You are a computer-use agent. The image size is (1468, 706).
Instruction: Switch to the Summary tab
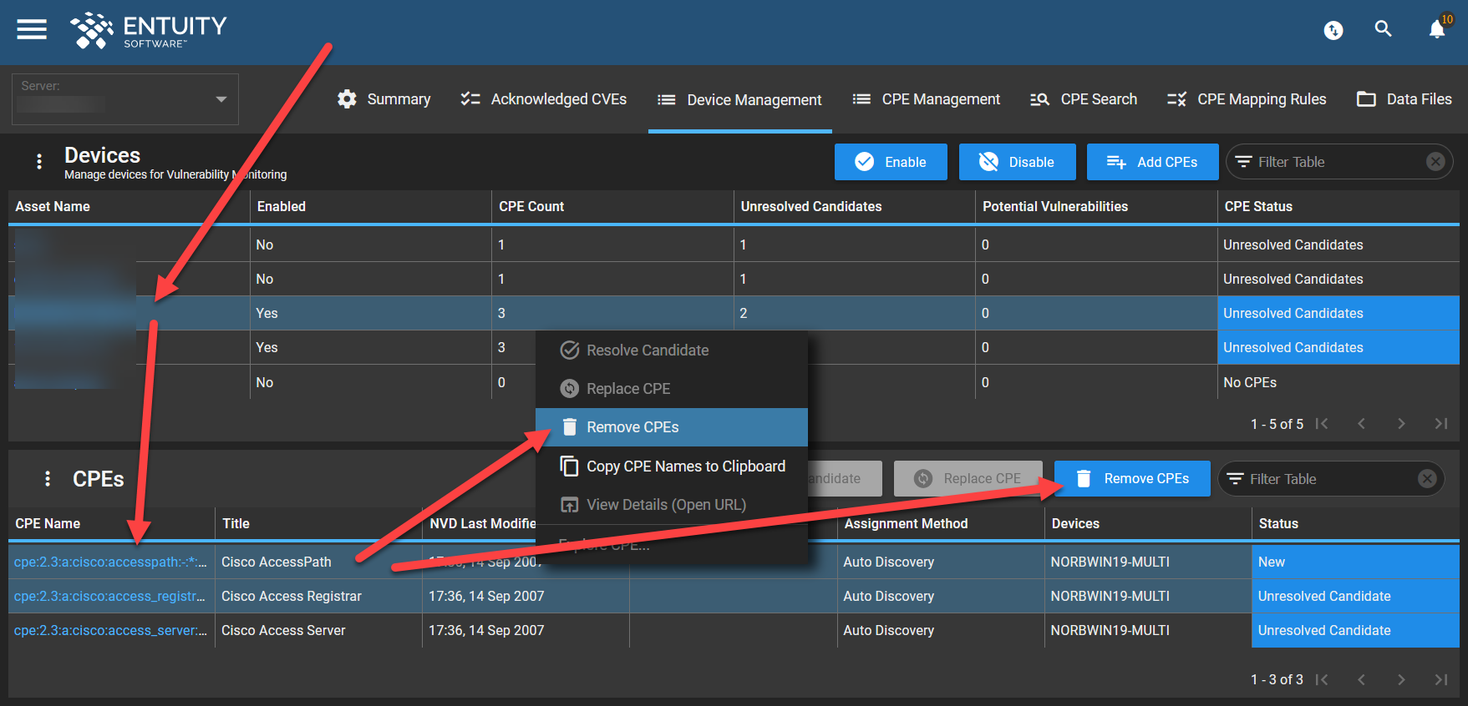click(x=384, y=99)
